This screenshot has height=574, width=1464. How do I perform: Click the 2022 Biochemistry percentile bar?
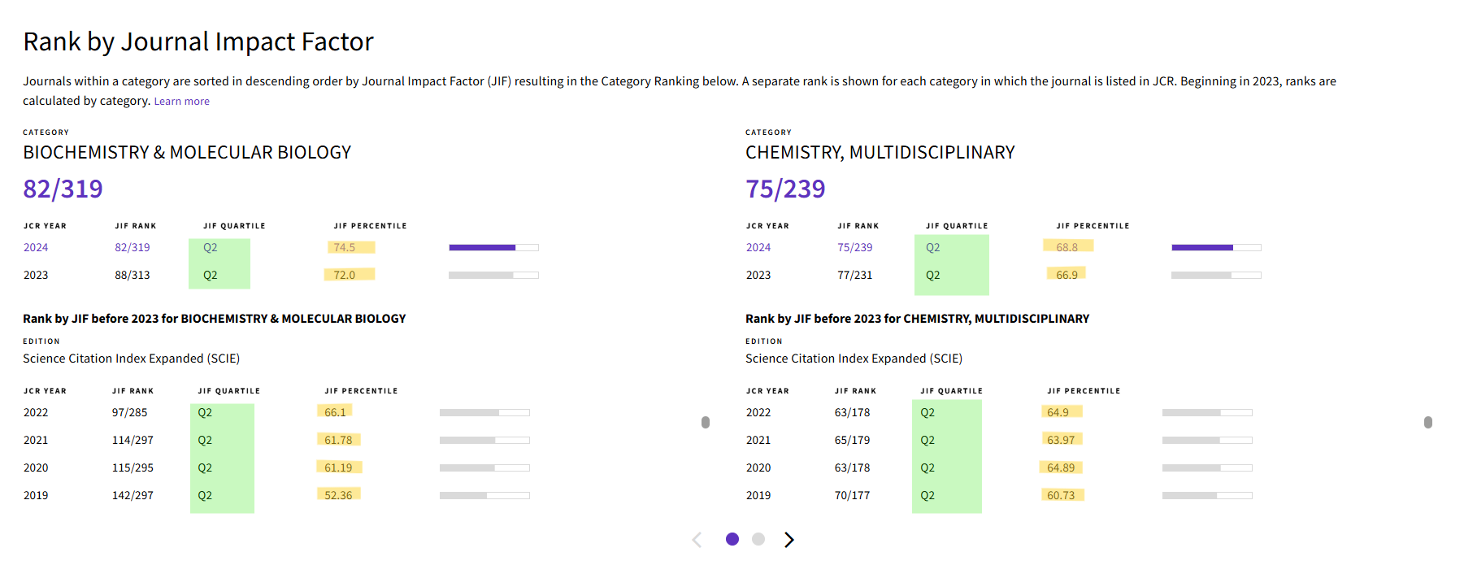[484, 413]
